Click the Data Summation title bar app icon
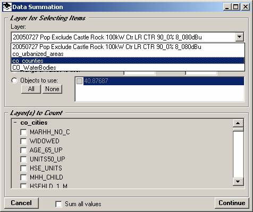 tap(7, 7)
